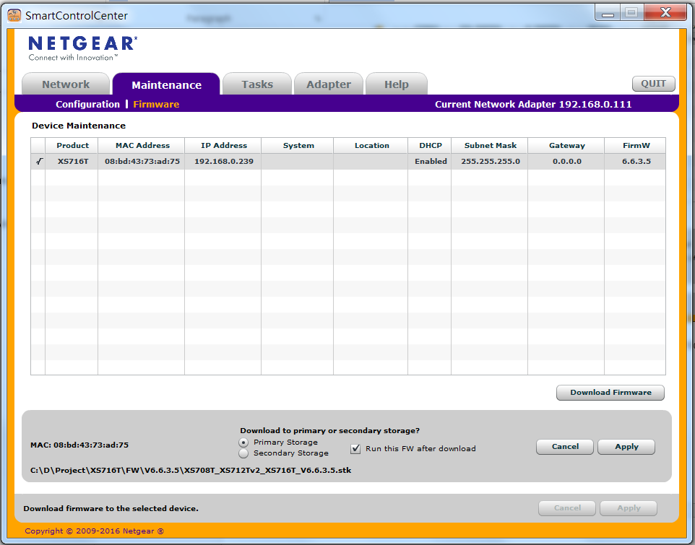Toggle Run this FW after download checkbox
The image size is (695, 545).
coord(355,449)
